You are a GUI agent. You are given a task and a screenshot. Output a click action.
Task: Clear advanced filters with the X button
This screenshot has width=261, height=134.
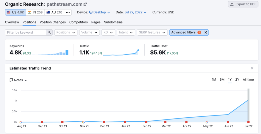coord(206,32)
